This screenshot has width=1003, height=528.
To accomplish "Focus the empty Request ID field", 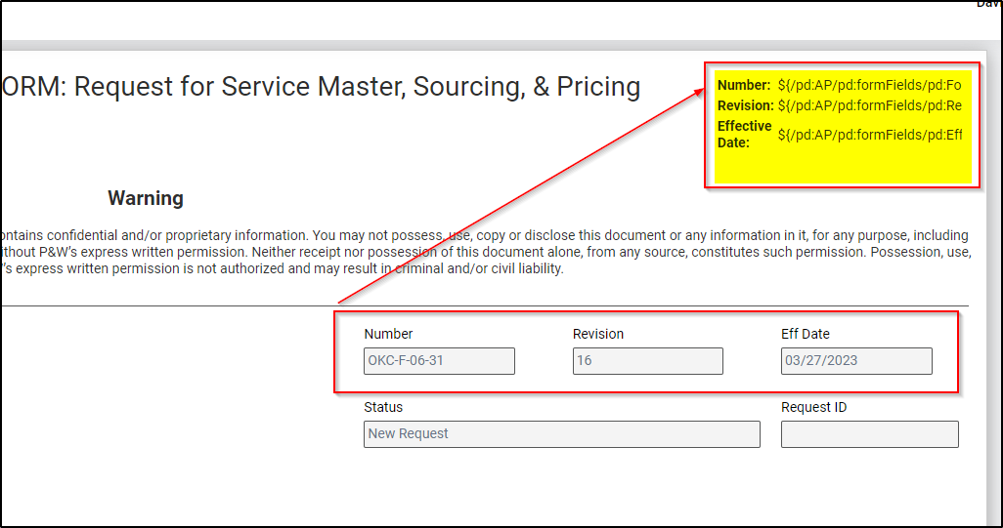I will [869, 434].
